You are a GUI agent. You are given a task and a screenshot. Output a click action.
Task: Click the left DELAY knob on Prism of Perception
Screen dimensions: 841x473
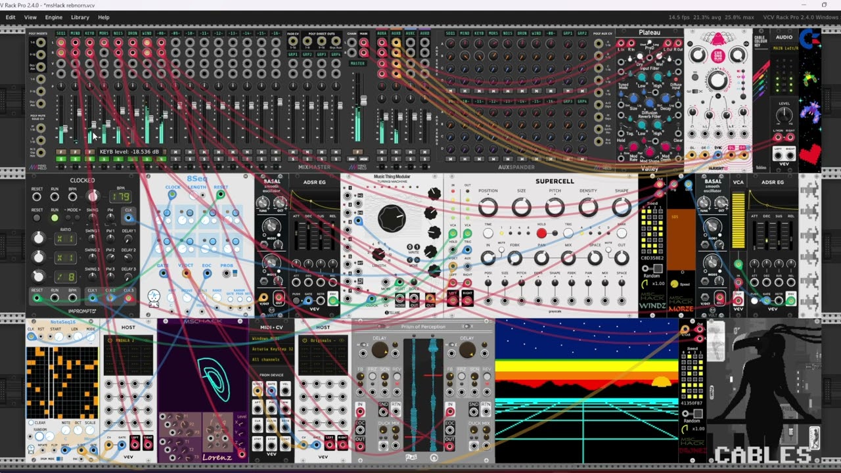[x=380, y=351]
